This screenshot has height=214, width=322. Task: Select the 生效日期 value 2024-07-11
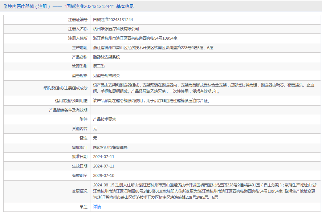coord(103,166)
